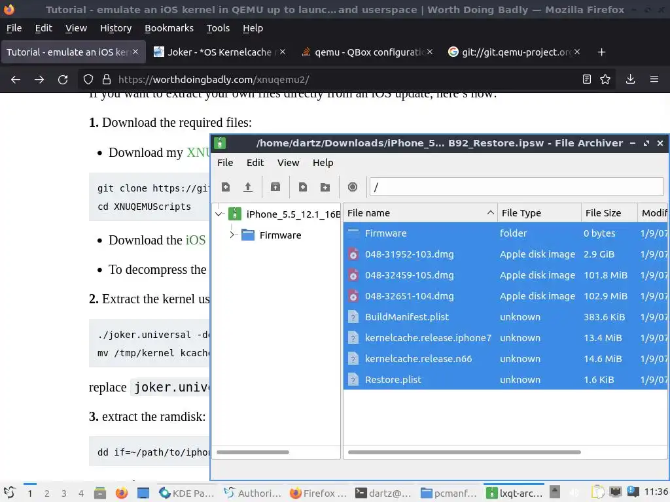Switch to Authori... taskbar window

(253, 493)
